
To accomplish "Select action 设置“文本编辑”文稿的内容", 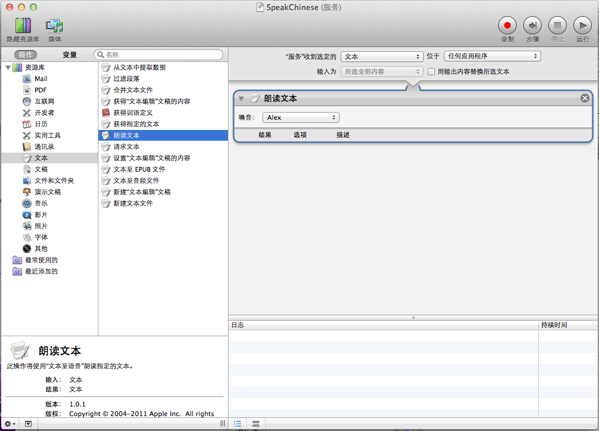I will [163, 158].
